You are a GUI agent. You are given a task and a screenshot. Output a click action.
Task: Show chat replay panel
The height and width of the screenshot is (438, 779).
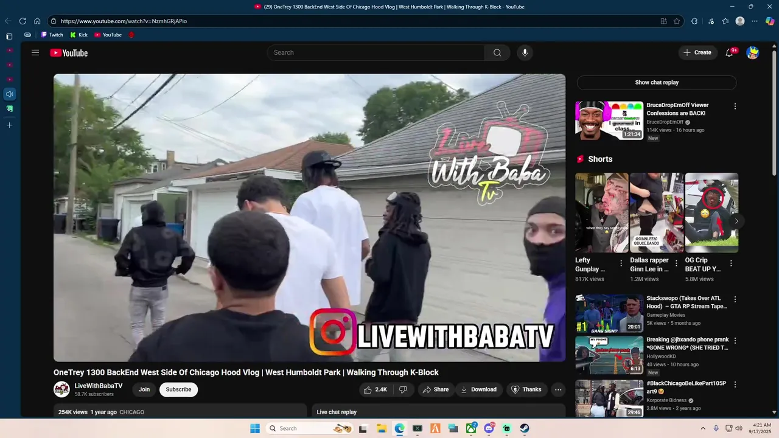click(x=657, y=82)
